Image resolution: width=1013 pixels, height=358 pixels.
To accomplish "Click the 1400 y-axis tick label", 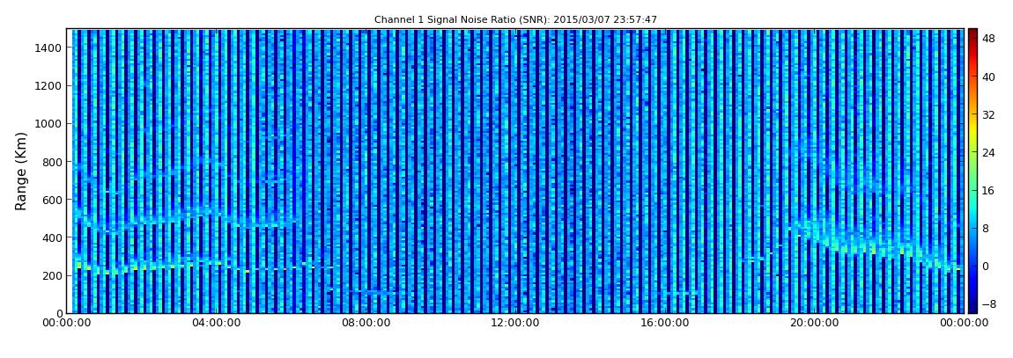I will [49, 47].
